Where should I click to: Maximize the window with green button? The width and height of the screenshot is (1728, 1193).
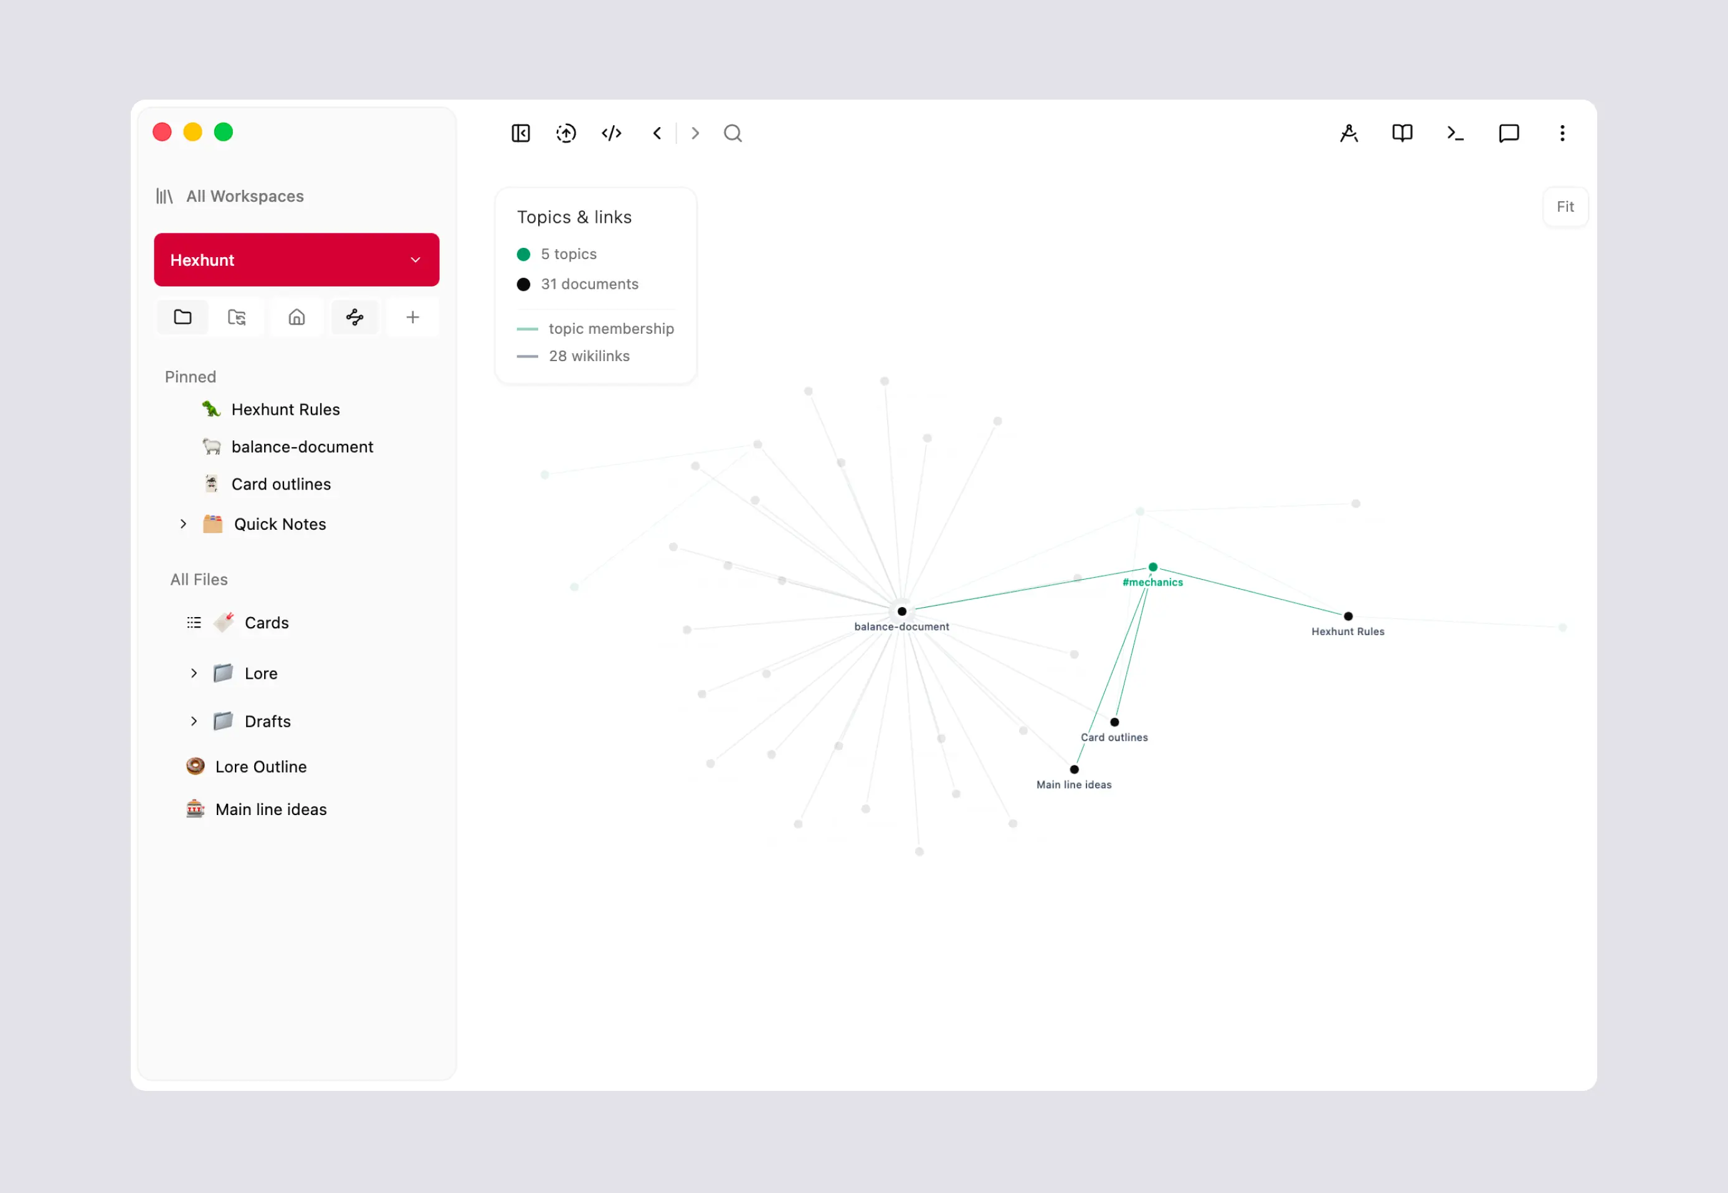pyautogui.click(x=224, y=132)
